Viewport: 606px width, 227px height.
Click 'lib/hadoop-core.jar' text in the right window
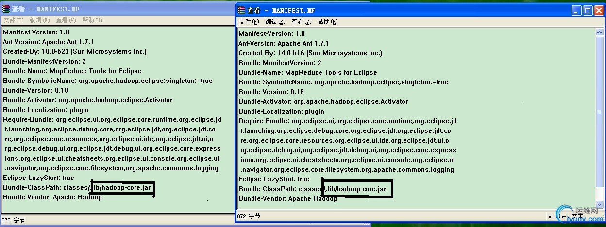pos(356,189)
